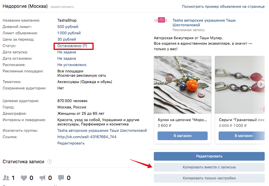Click the Tasha shop pink logo avatar
This screenshot has width=269, height=186.
point(161,20)
